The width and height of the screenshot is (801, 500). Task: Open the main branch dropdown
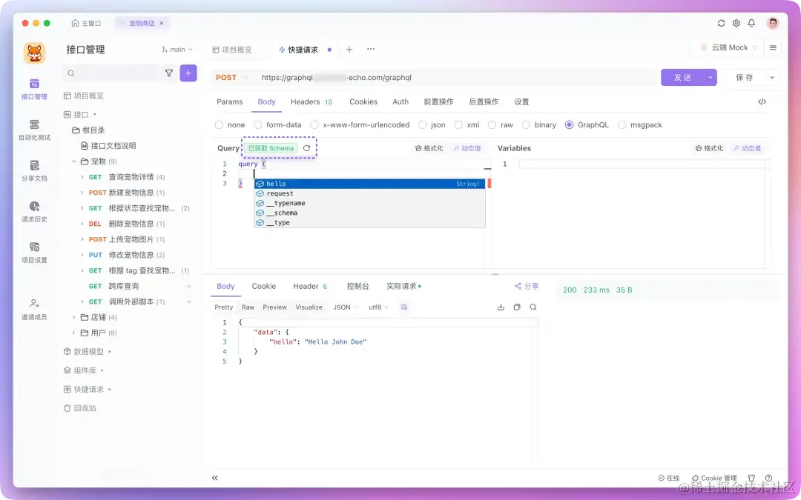pyautogui.click(x=177, y=50)
